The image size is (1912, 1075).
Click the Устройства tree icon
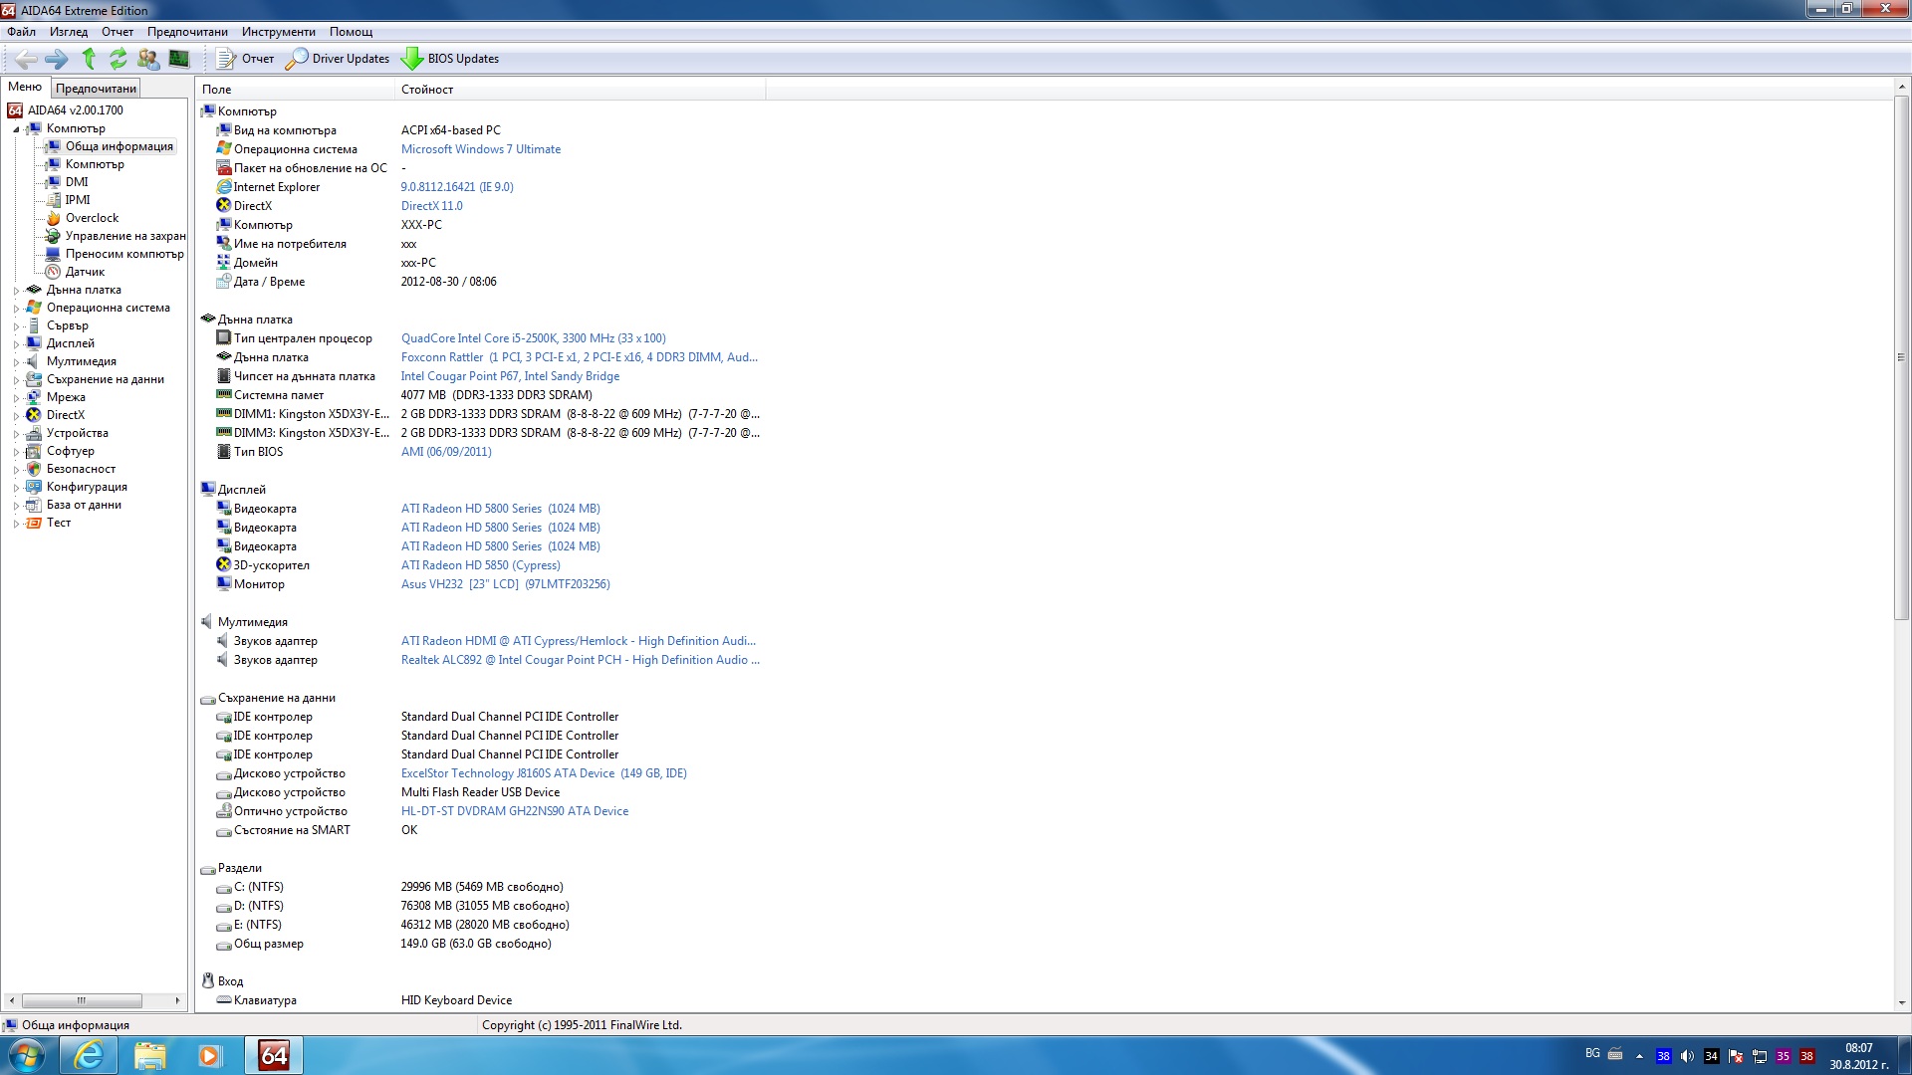click(34, 433)
